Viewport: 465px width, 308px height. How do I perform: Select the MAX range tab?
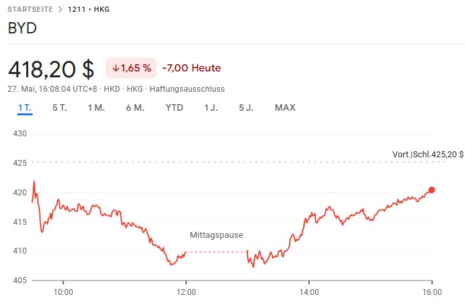click(285, 107)
